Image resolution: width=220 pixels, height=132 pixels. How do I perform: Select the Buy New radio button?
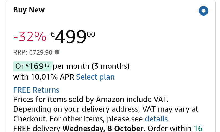coord(203,11)
